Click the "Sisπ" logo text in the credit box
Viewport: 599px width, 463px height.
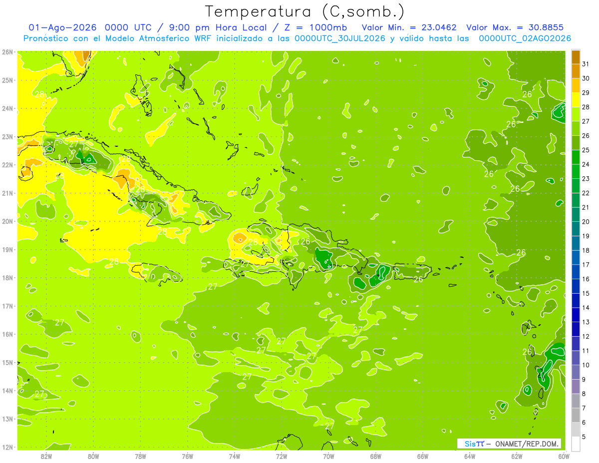click(x=474, y=444)
